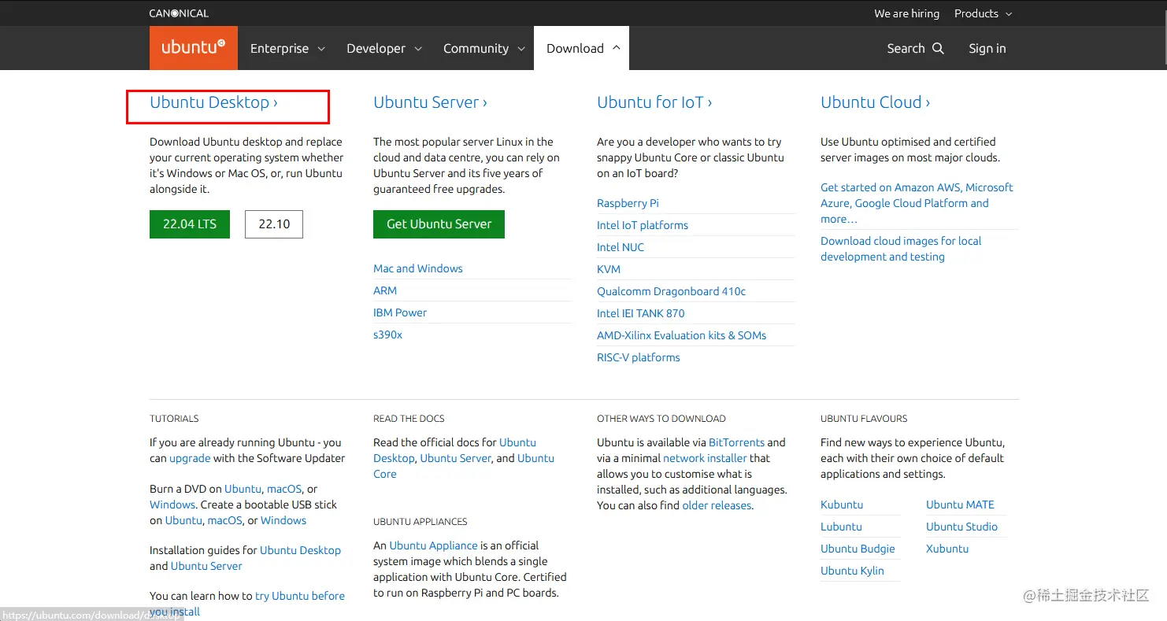The height and width of the screenshot is (621, 1167).
Task: Open Mac and Windows link
Action: 418,268
